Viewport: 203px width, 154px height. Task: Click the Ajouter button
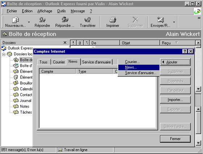175,62
